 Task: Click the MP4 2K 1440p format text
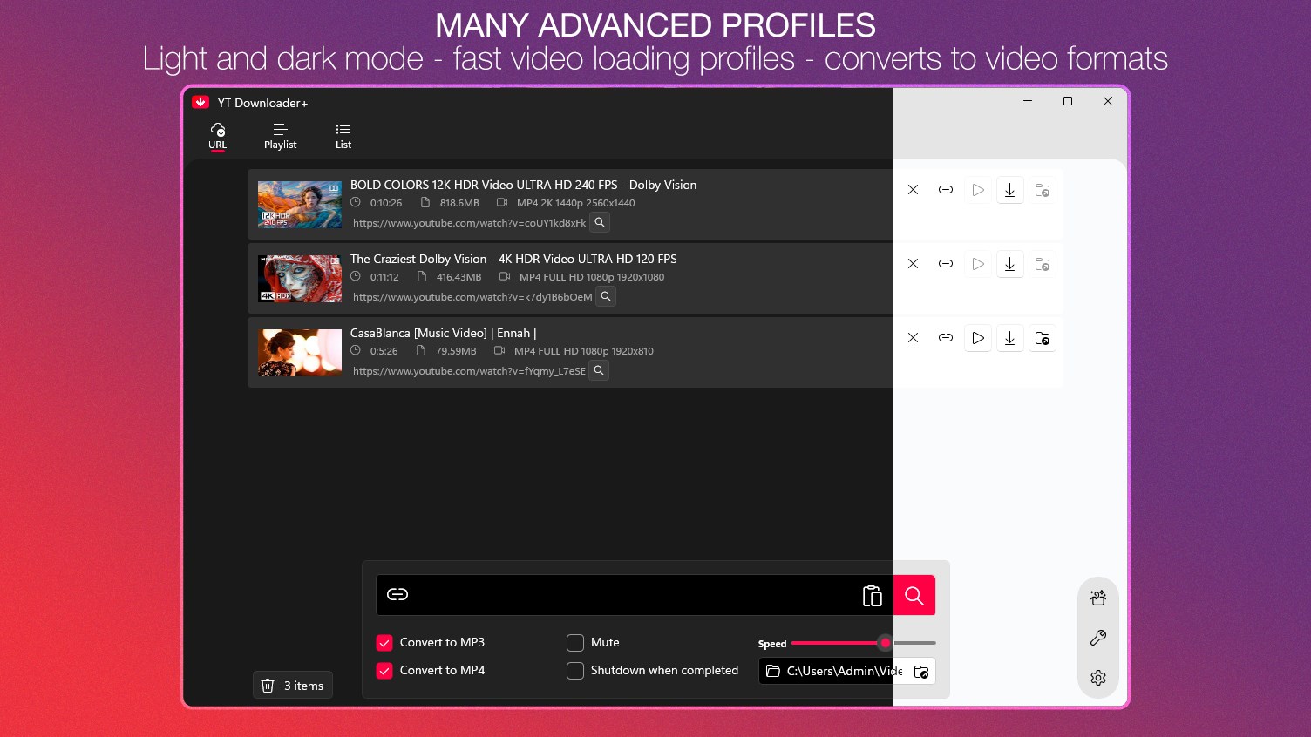click(x=575, y=203)
